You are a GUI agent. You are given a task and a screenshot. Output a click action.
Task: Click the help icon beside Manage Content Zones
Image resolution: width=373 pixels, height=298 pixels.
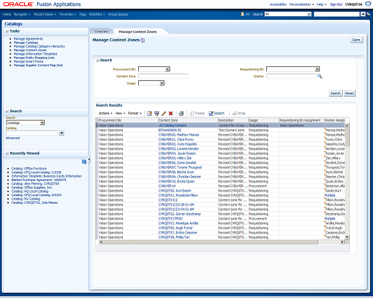(142, 40)
